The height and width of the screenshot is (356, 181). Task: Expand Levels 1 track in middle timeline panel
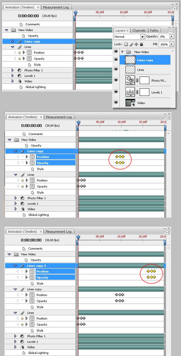click(15, 203)
